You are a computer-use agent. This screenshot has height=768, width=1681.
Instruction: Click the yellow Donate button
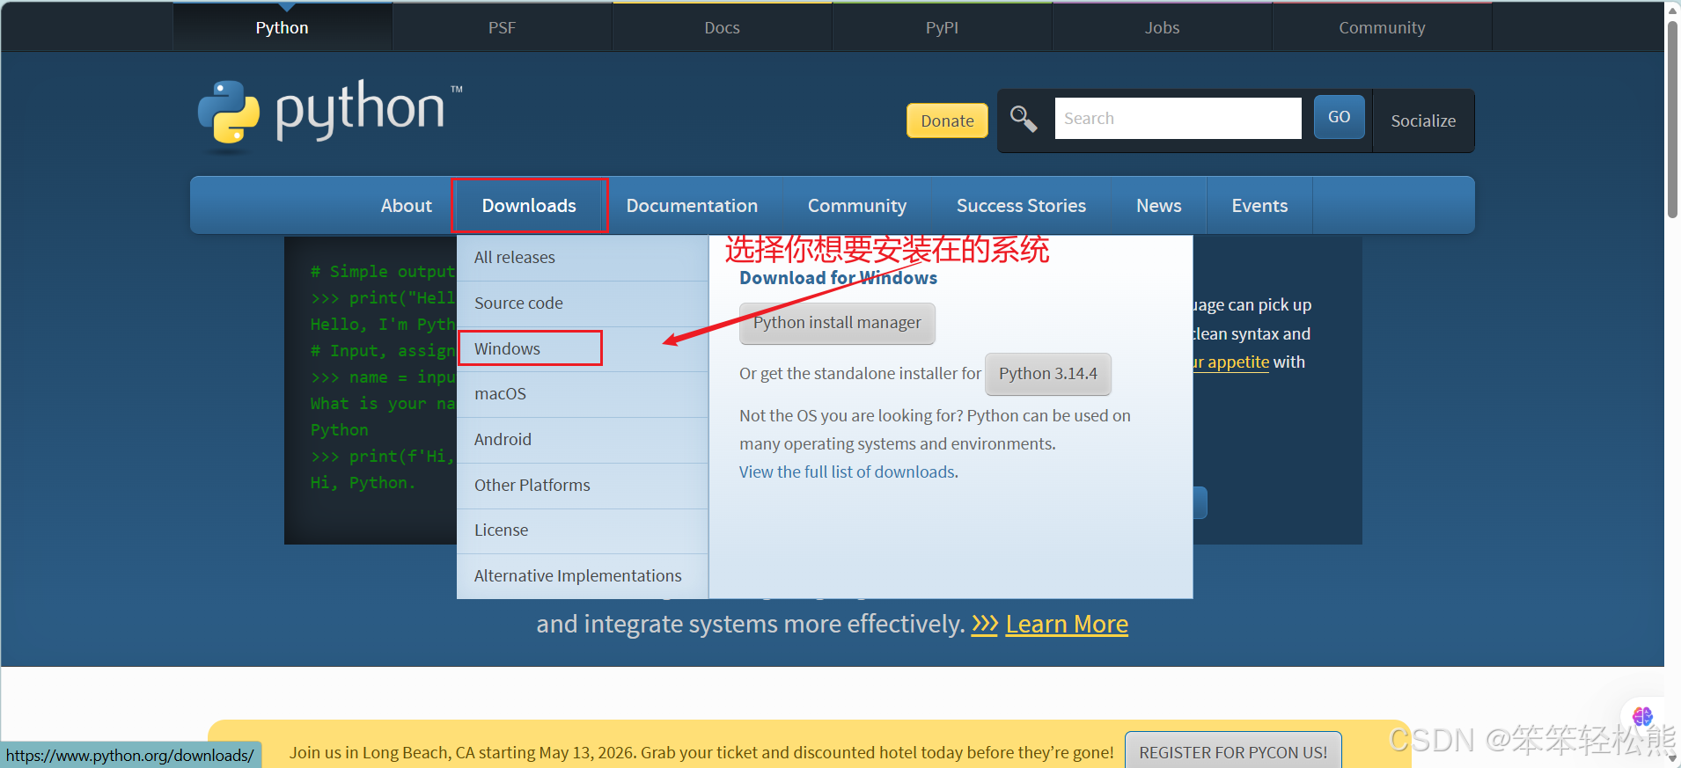[x=947, y=121]
